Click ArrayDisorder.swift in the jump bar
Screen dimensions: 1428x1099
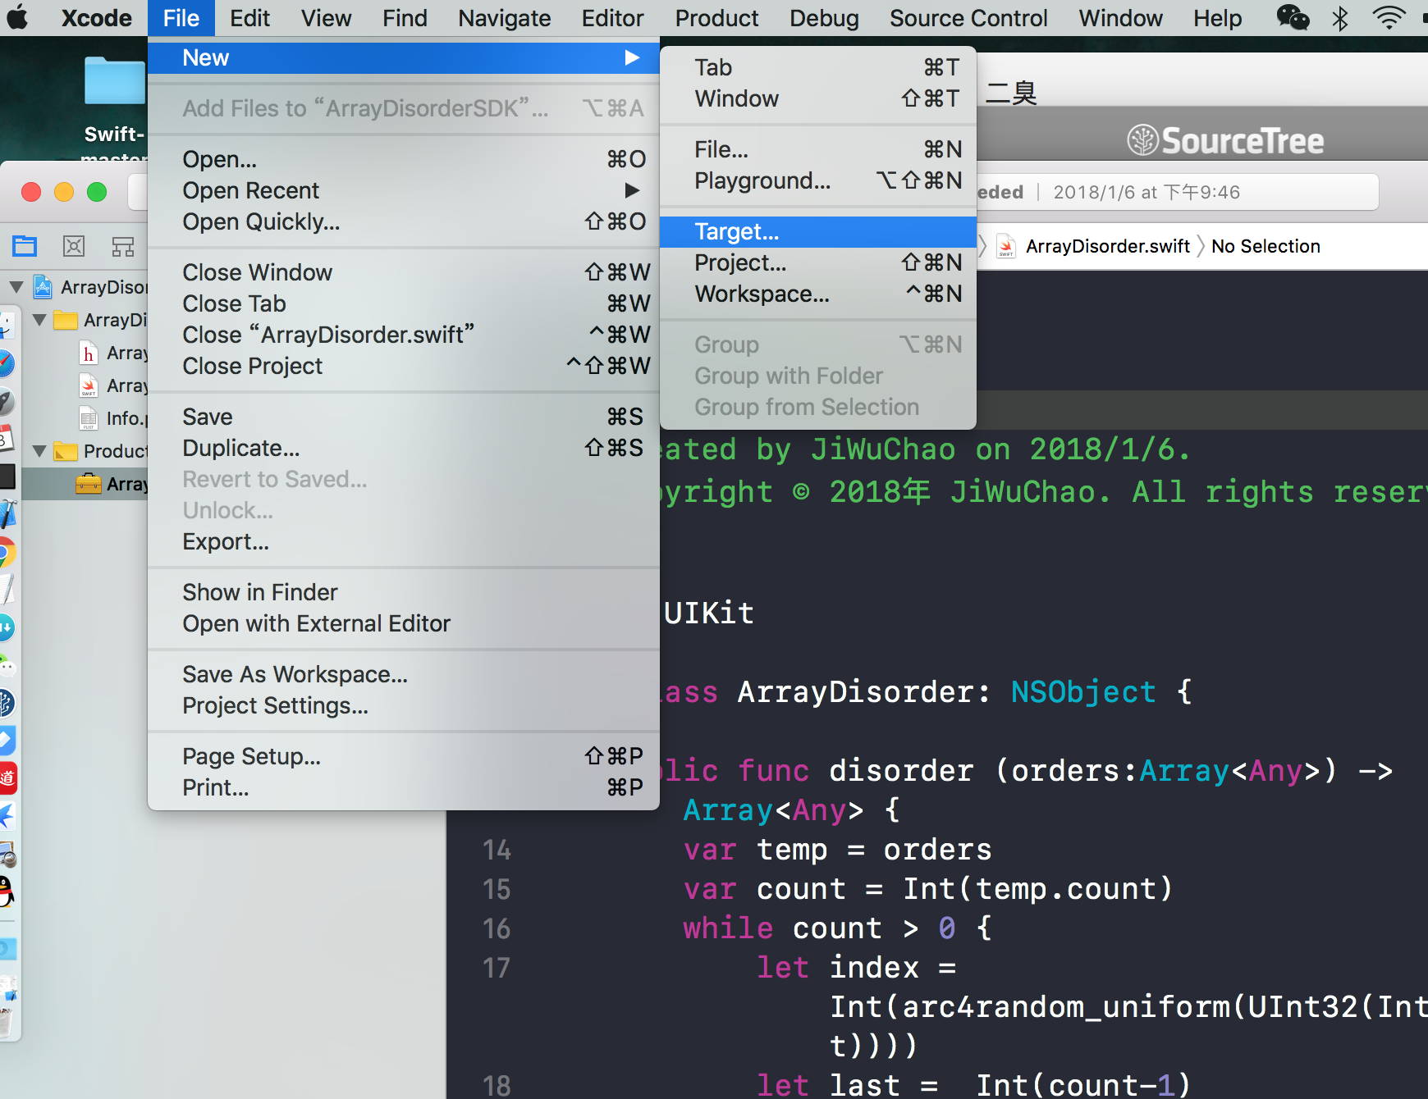[1107, 246]
